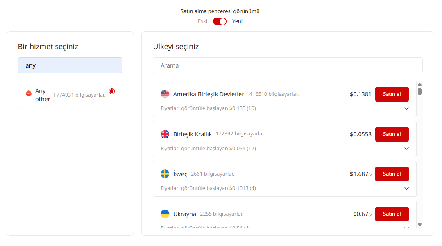Click the "Birleşik Krallık" country name
The image size is (442, 246).
(193, 134)
